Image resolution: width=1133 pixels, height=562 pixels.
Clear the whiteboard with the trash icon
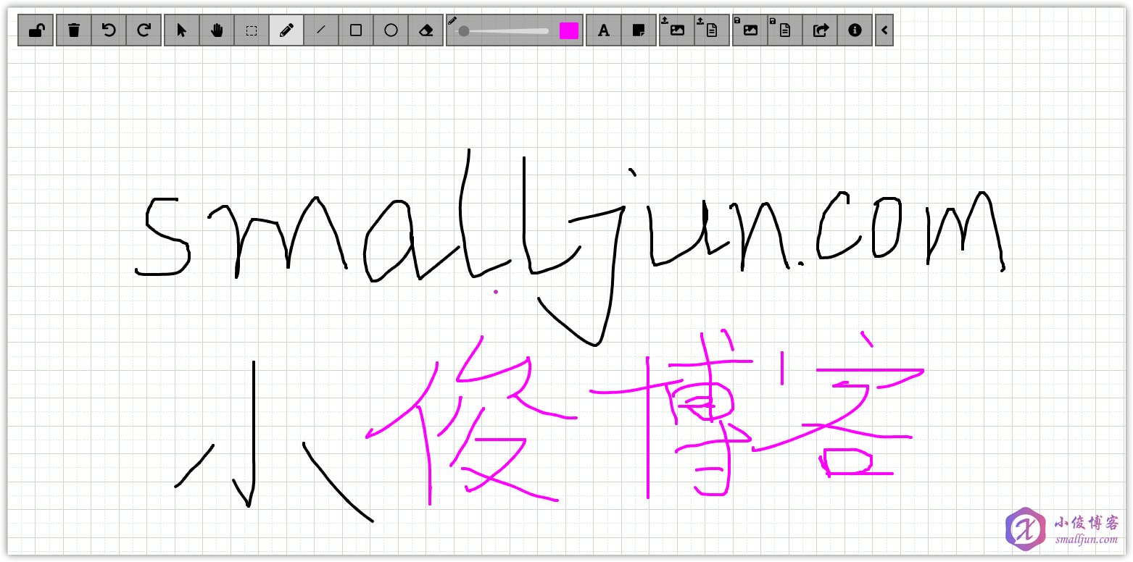click(x=74, y=30)
